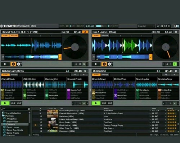Start playback on deck B
This screenshot has width=180, height=143.
pos(96,64)
